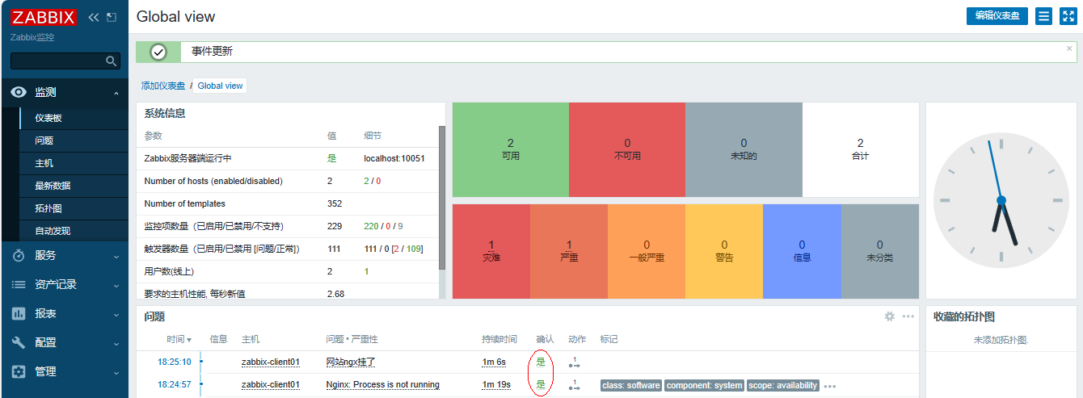This screenshot has width=1083, height=398.
Task: Click the hide sidebar icon
Action: [112, 17]
